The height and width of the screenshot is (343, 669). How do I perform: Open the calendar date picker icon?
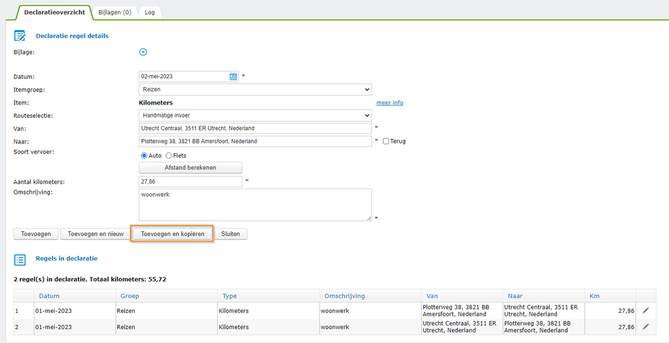pos(234,77)
